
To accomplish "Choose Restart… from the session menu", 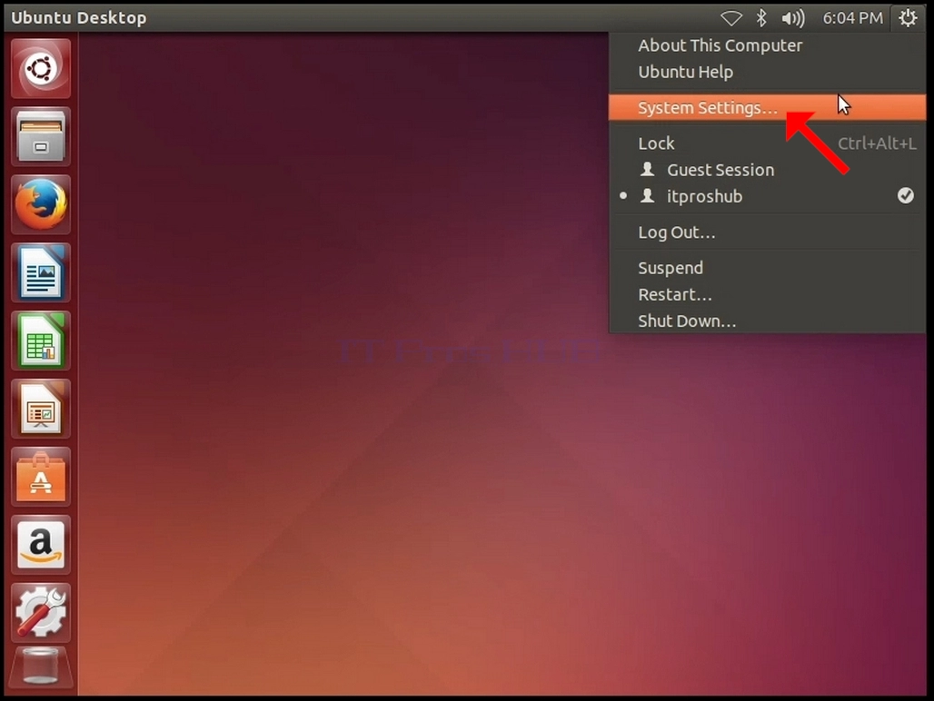I will click(x=767, y=294).
